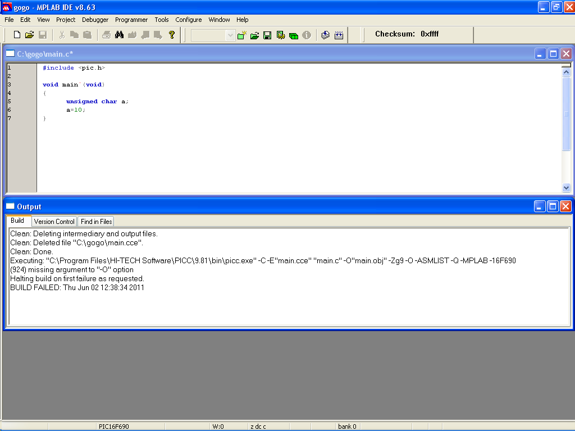Open build configuration dropdown in toolbar

pyautogui.click(x=230, y=35)
